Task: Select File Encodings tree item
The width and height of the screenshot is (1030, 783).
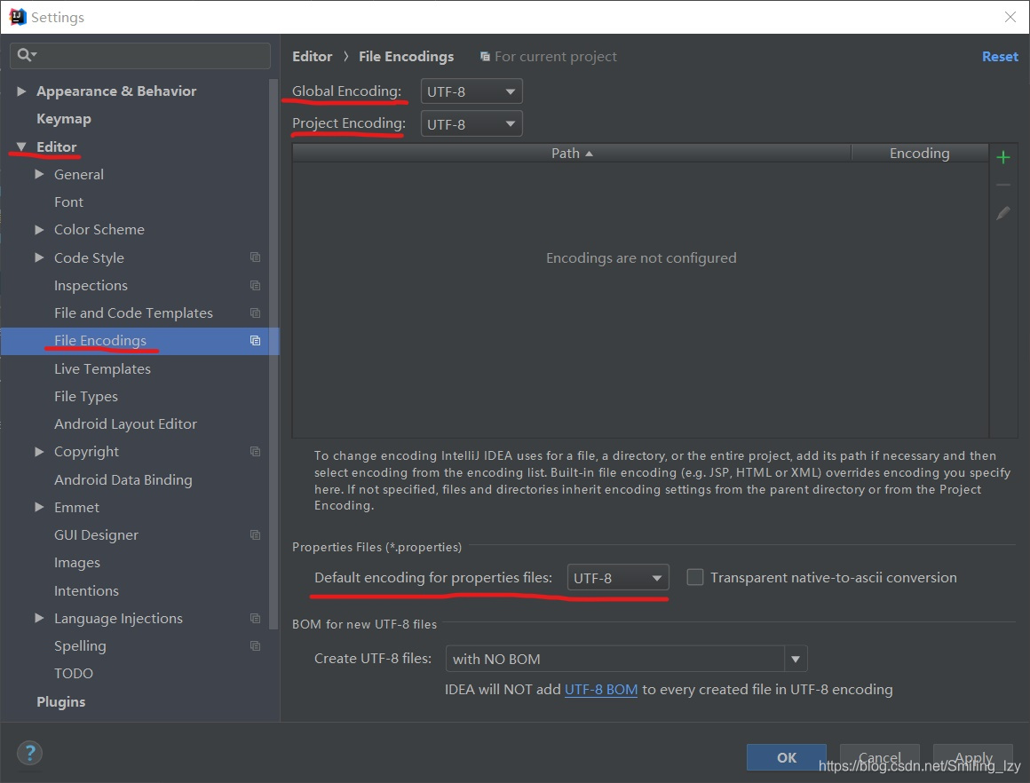Action: pyautogui.click(x=140, y=341)
